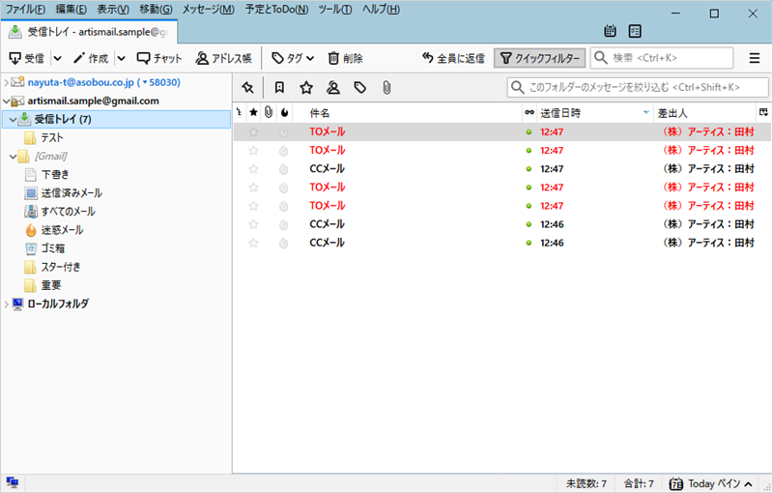Star the highlighted TOメール message
This screenshot has width=773, height=493.
[x=253, y=132]
